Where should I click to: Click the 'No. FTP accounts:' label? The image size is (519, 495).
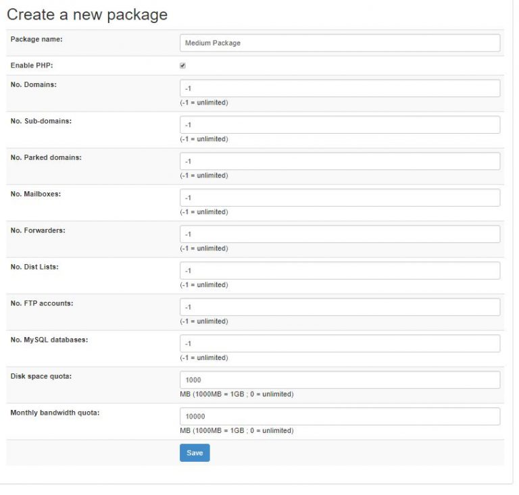41,303
